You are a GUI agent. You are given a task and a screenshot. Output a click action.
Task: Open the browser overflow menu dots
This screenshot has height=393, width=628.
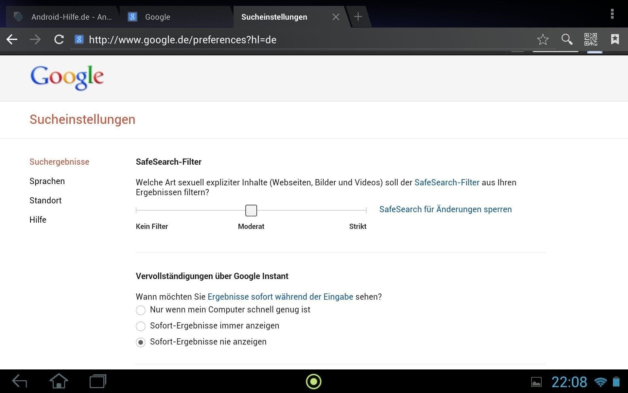pyautogui.click(x=612, y=14)
